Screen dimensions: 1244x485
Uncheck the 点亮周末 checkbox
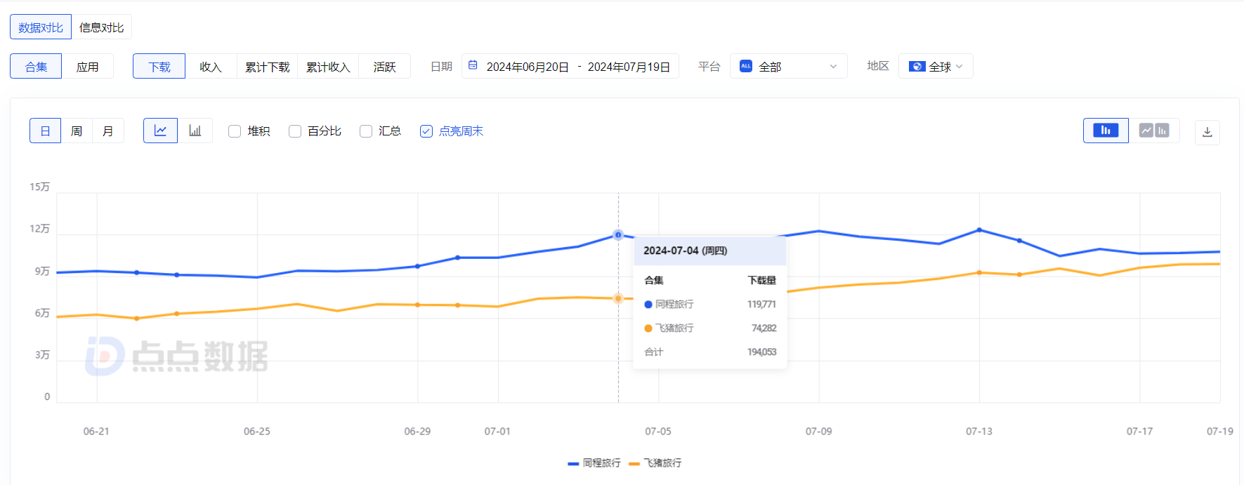[x=426, y=131]
